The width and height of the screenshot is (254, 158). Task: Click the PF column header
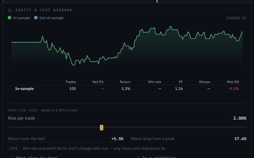[181, 82]
